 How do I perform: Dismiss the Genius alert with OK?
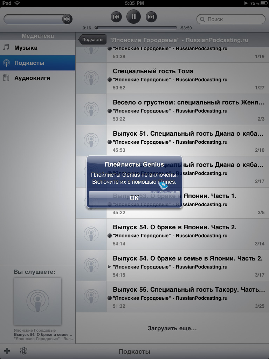pos(134,198)
